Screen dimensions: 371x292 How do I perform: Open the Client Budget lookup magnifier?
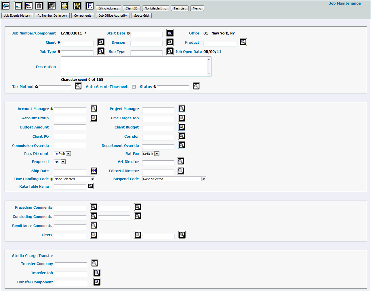[182, 127]
